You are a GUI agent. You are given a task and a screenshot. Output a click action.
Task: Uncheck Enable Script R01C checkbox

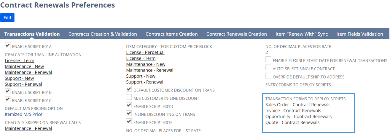pyautogui.click(x=8, y=99)
